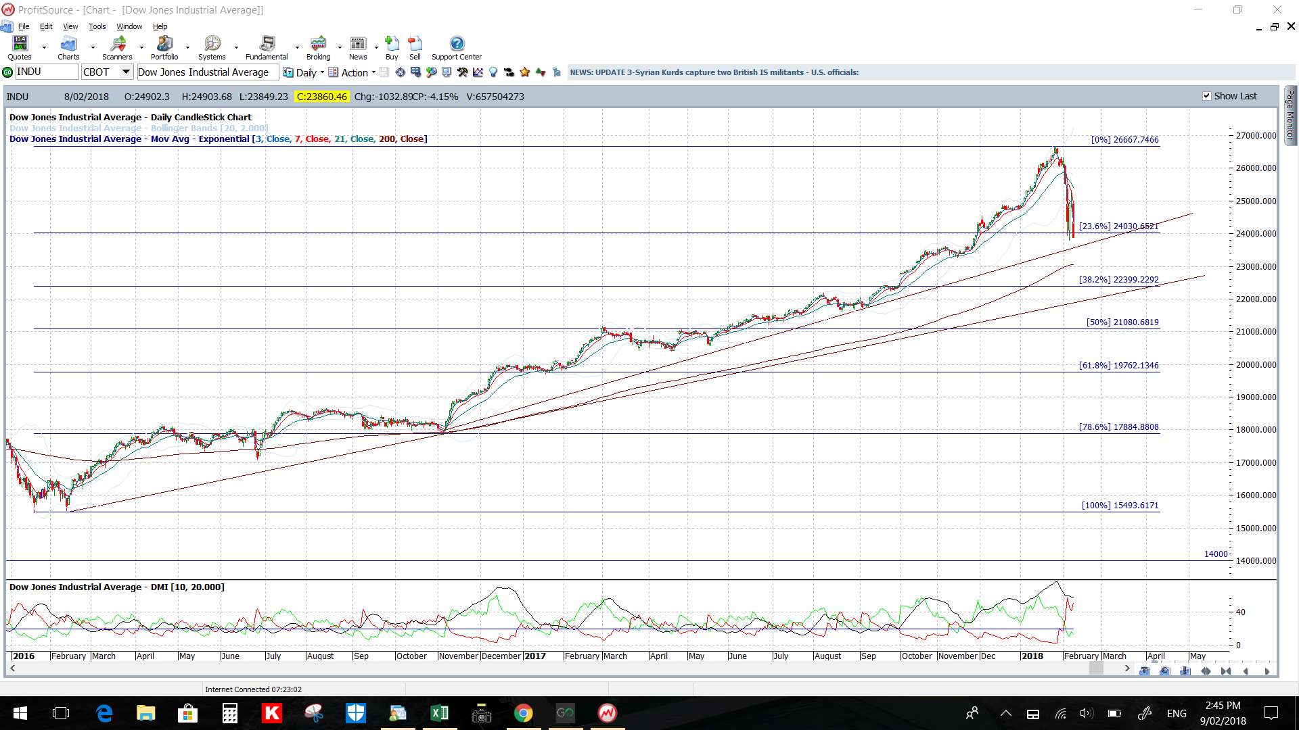This screenshot has height=730, width=1299.
Task: Click the chart download-arrow icon at bottom
Action: 1185,671
